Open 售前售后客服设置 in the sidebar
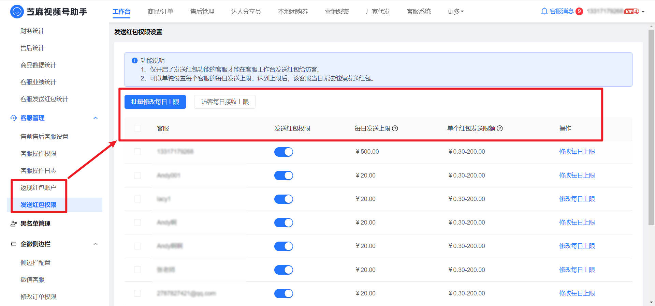 click(x=44, y=137)
